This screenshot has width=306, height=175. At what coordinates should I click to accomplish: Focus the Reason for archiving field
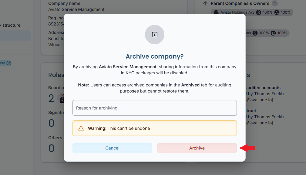pyautogui.click(x=155, y=108)
